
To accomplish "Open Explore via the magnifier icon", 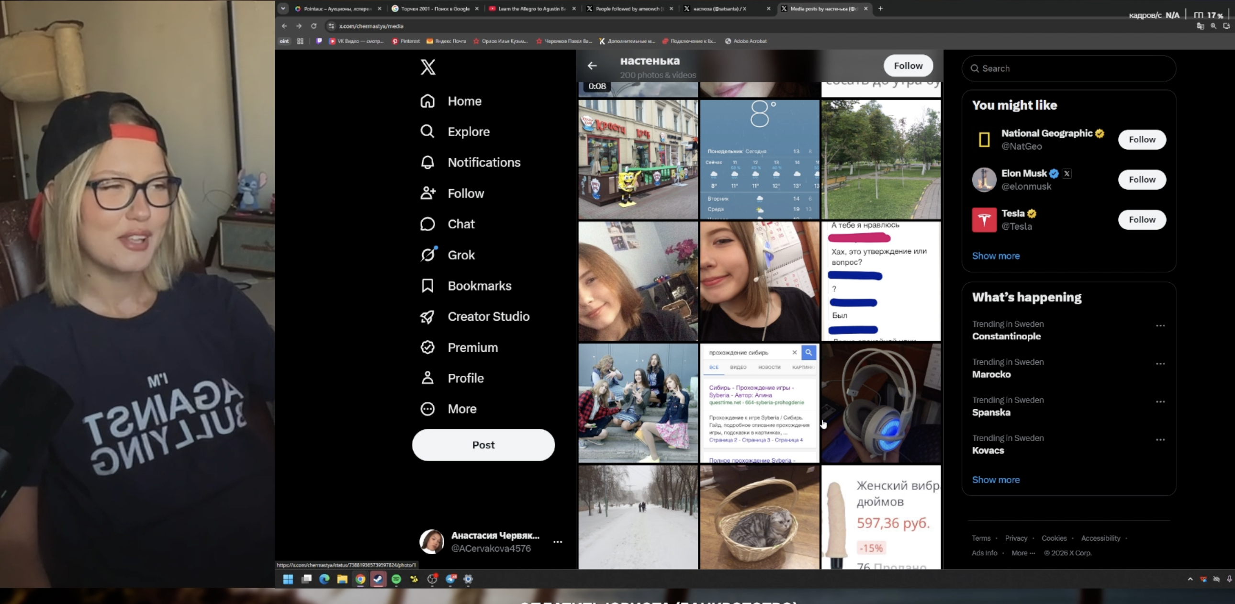I will coord(427,132).
